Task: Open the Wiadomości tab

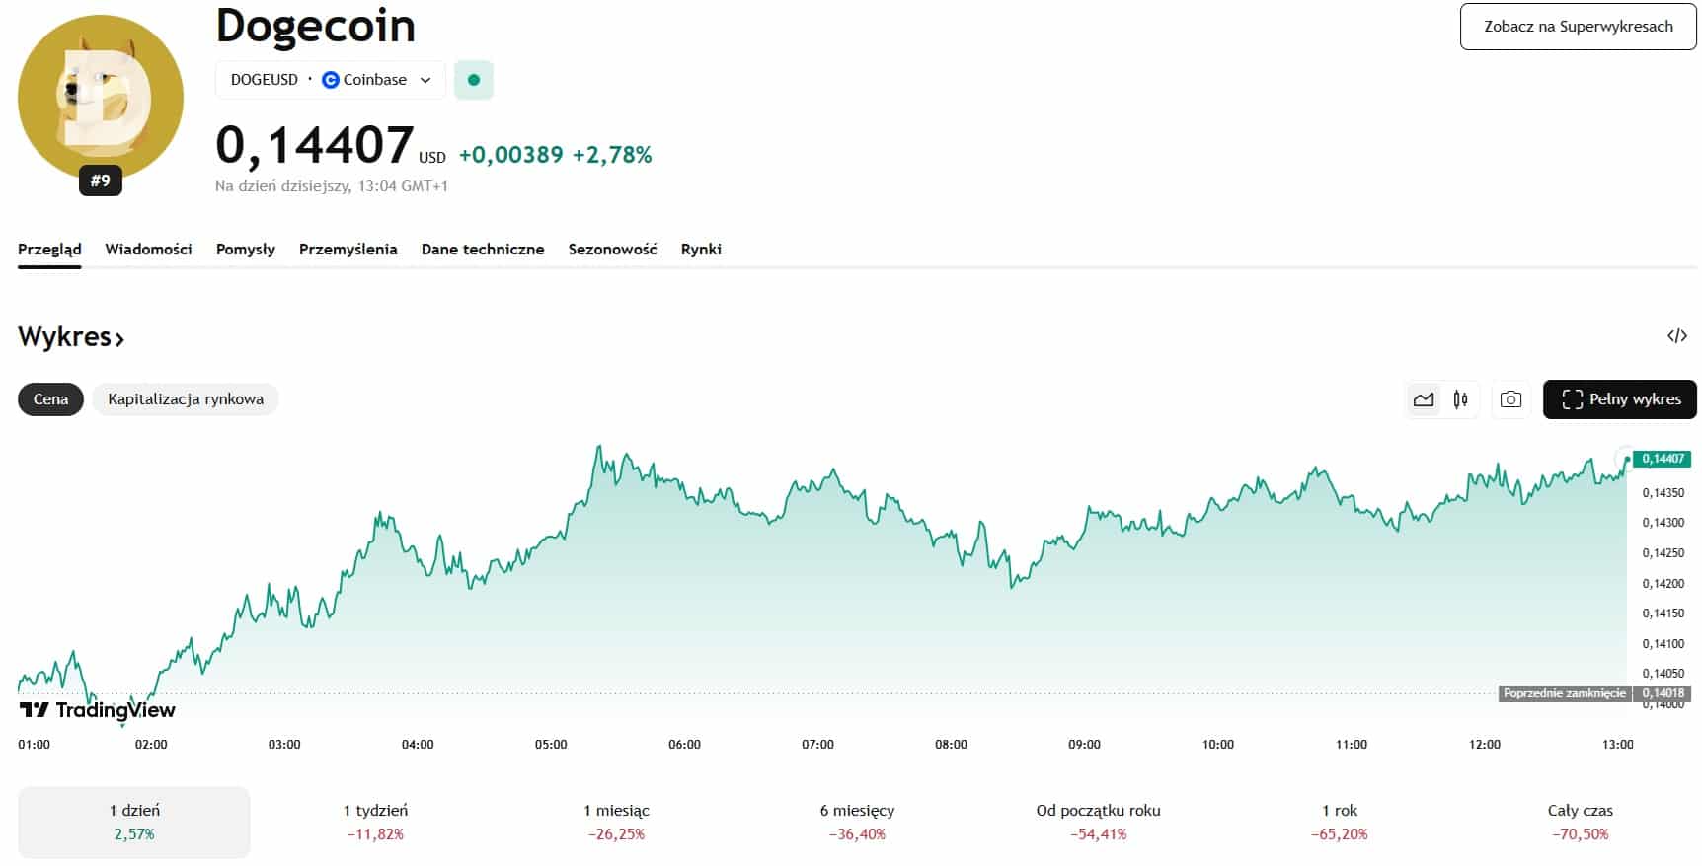Action: pos(148,250)
